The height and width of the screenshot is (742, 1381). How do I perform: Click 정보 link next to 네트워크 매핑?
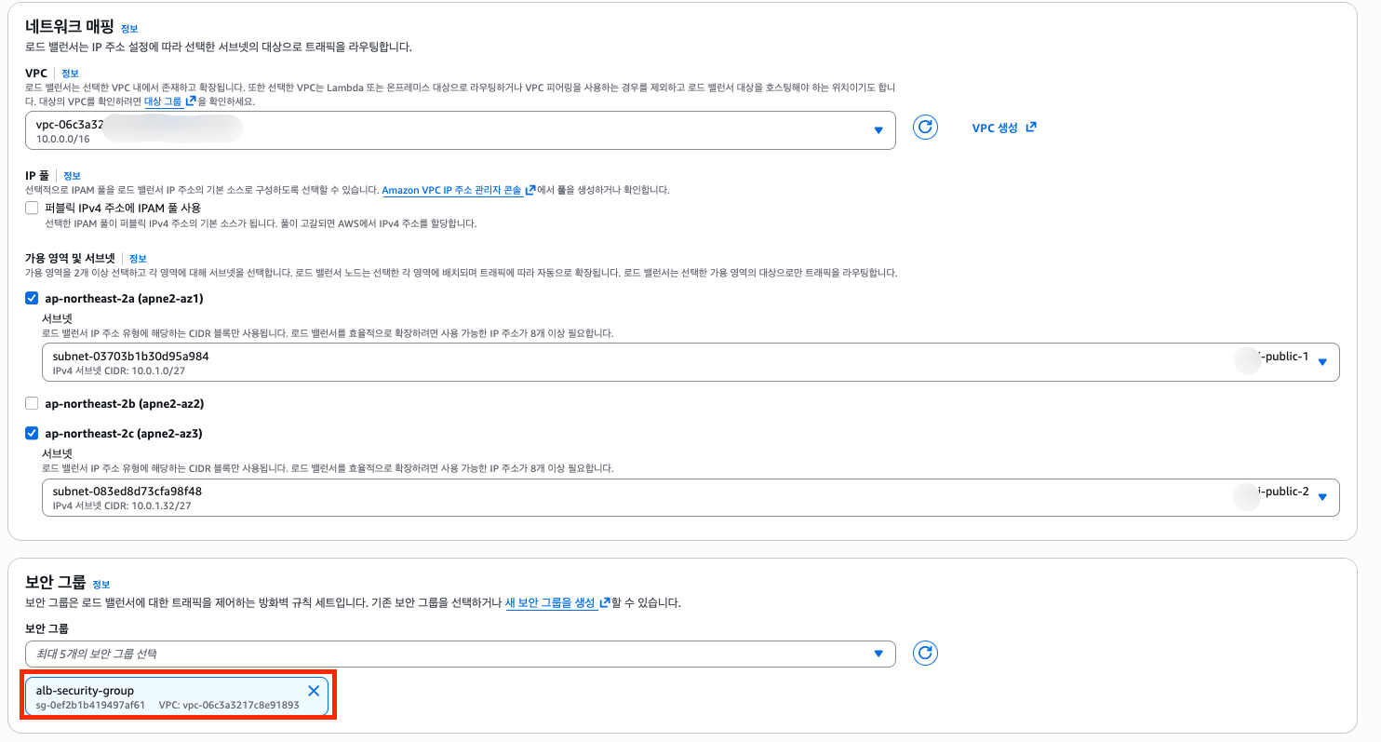pyautogui.click(x=129, y=29)
